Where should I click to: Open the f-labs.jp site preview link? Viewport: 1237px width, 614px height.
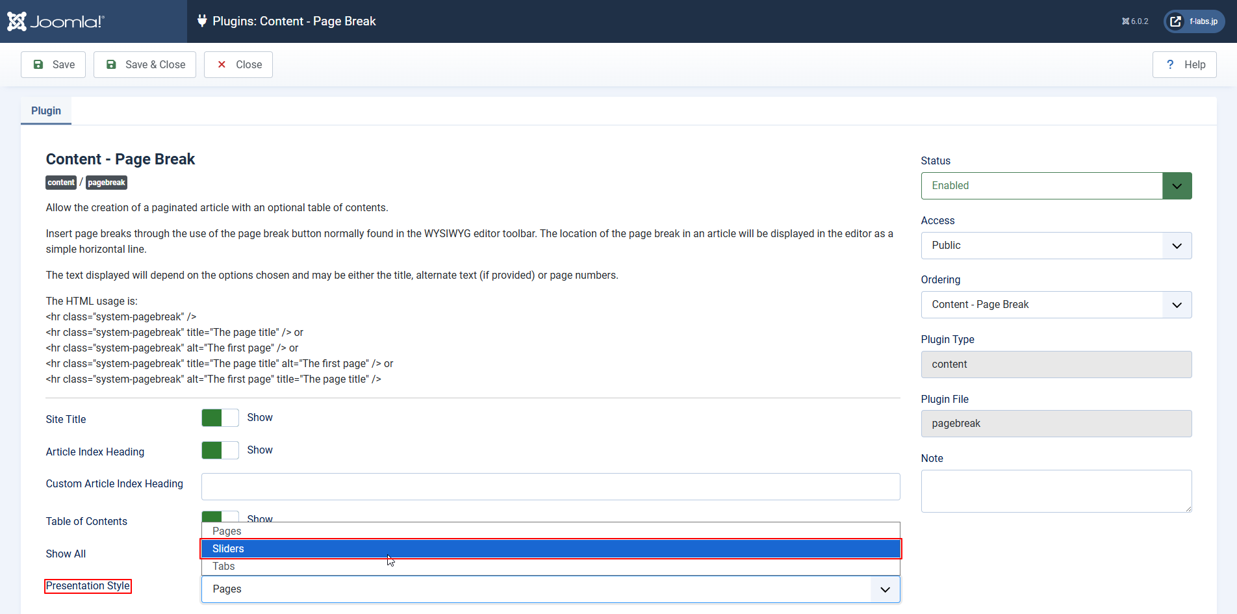1194,21
